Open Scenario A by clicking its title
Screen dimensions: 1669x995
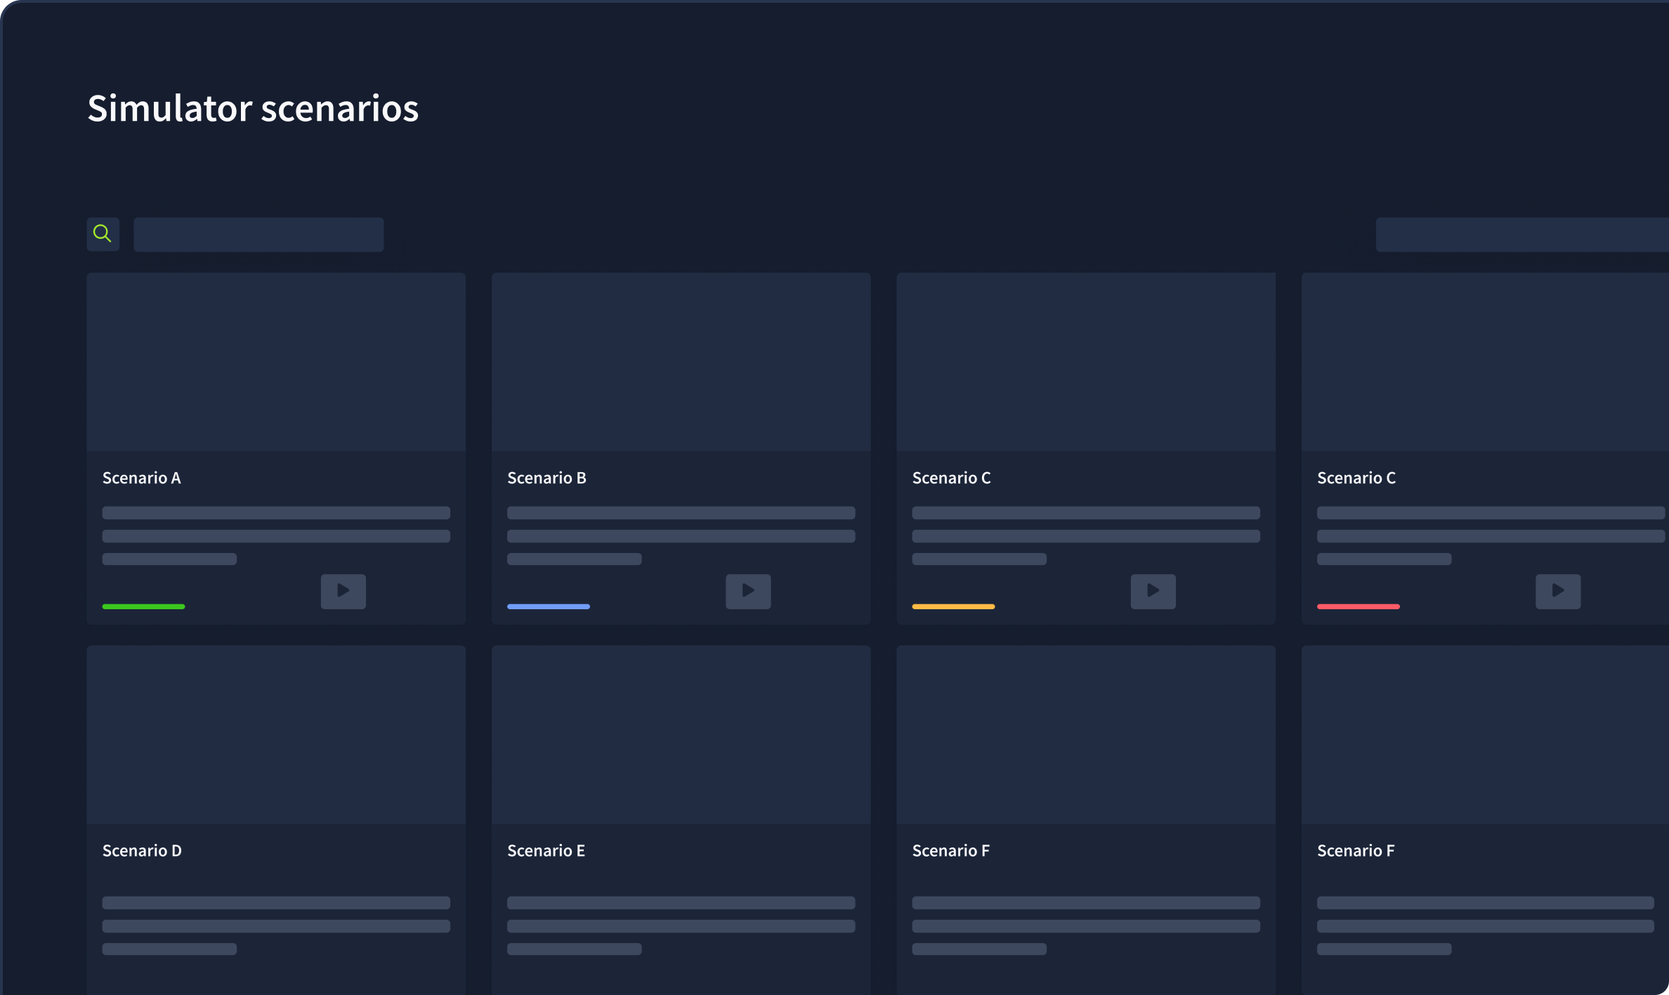coord(141,477)
